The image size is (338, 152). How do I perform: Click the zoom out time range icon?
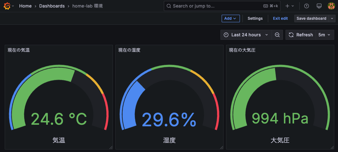click(277, 35)
